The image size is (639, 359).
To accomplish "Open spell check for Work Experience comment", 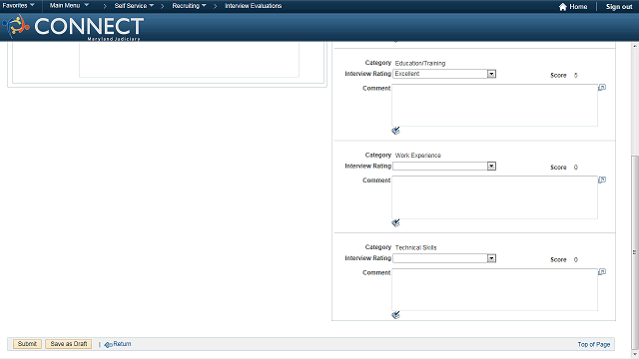I will point(395,223).
